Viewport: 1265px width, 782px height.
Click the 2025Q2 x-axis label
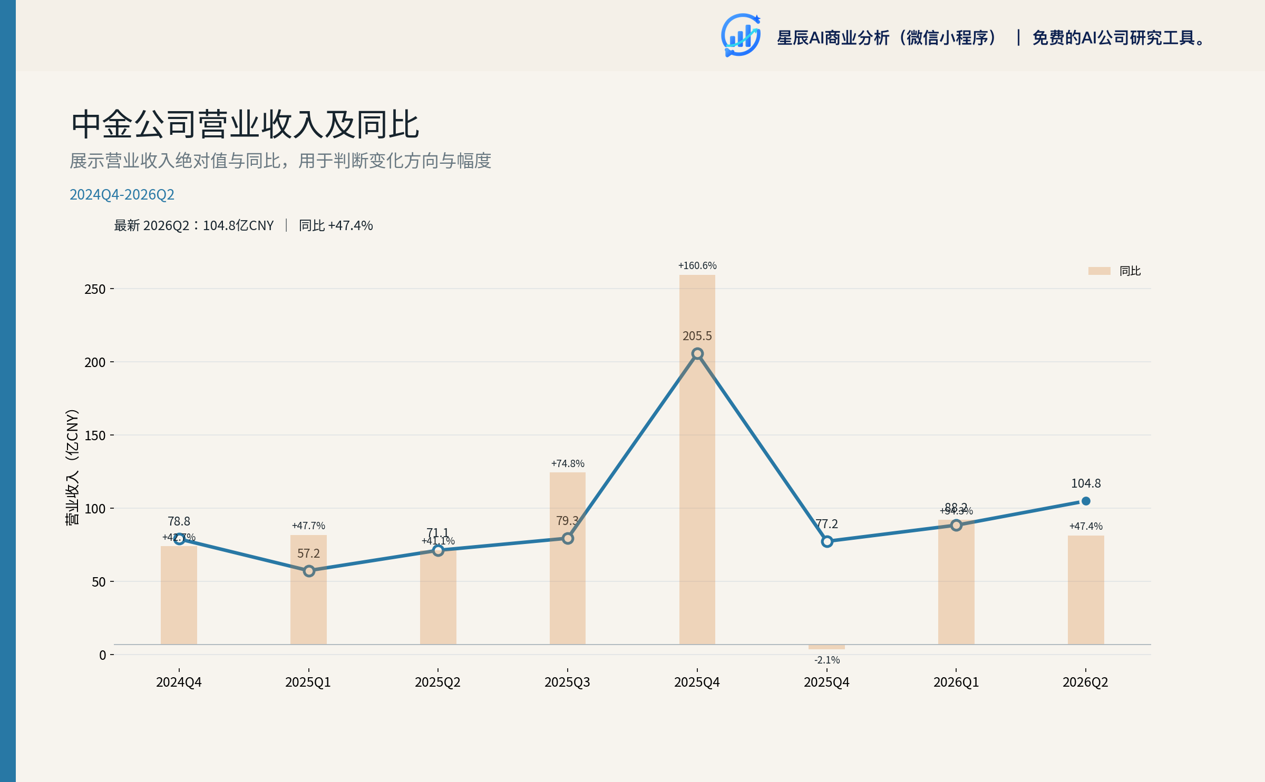(x=437, y=682)
